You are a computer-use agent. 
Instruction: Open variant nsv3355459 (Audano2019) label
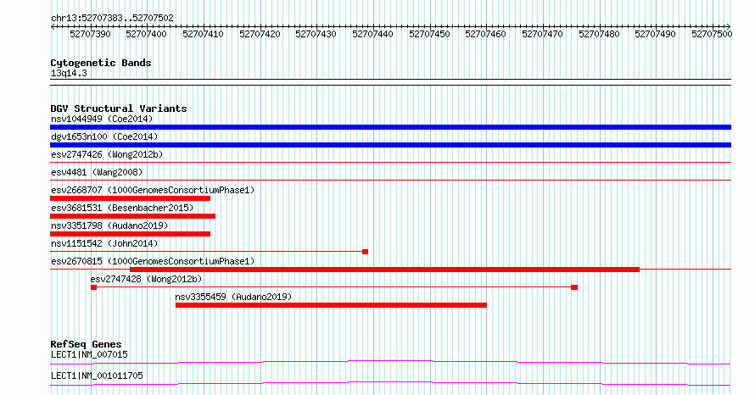(x=233, y=297)
